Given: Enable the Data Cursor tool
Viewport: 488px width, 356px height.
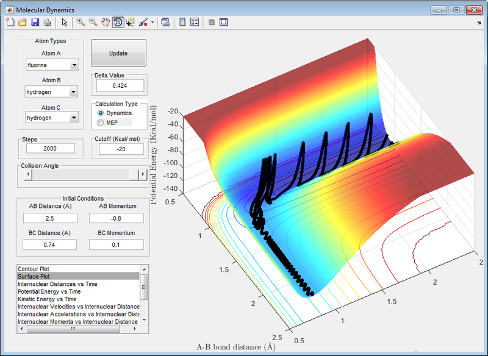Looking at the screenshot, I should 130,23.
